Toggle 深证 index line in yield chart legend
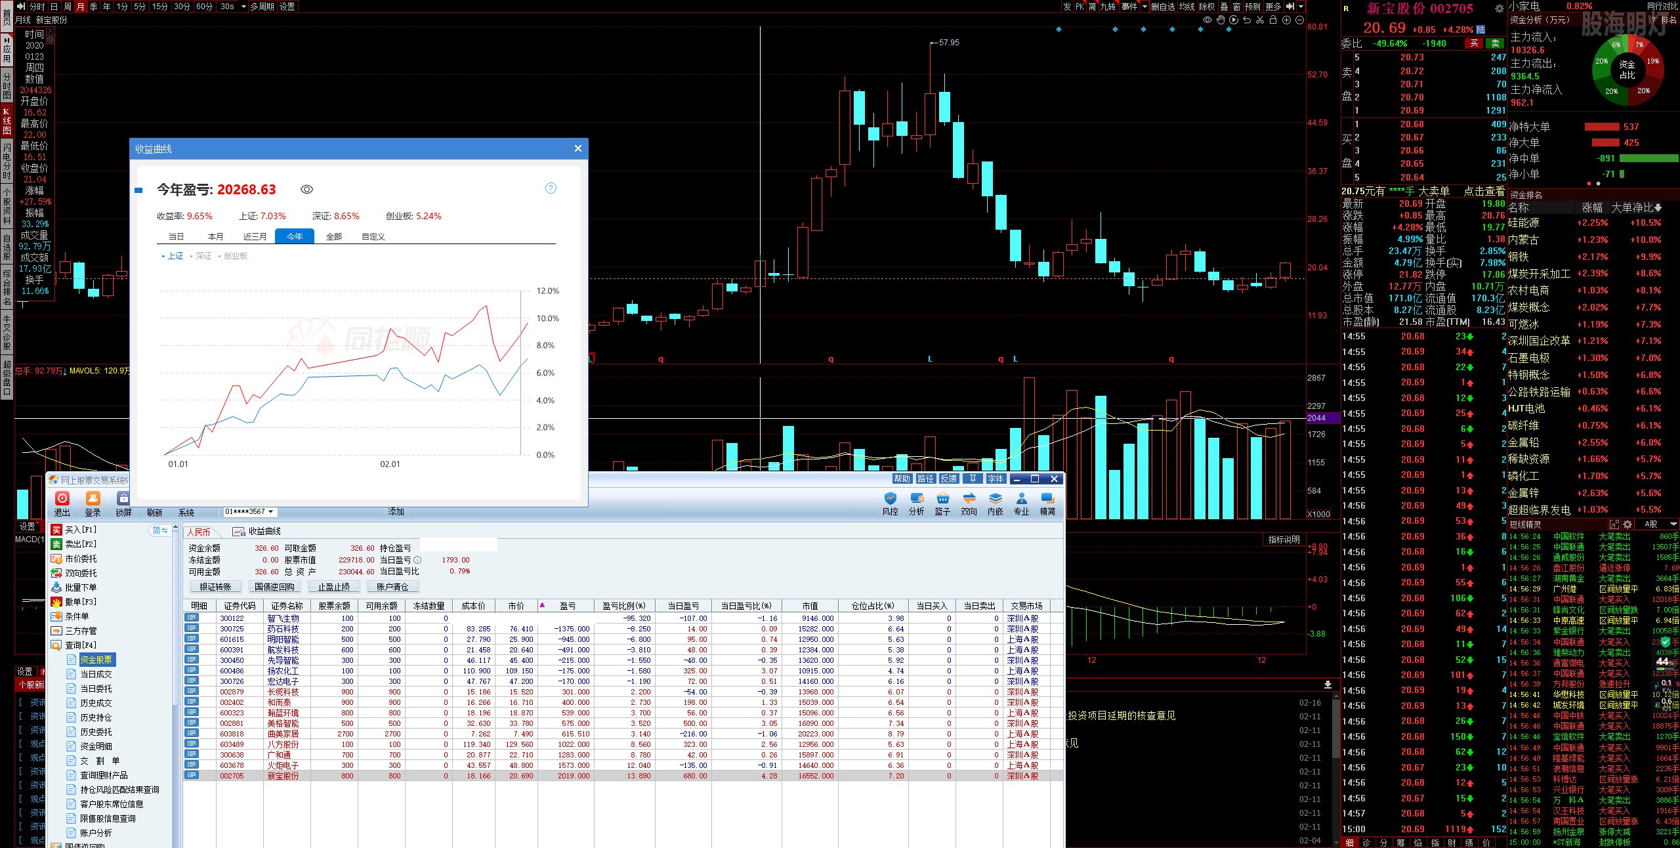The image size is (1680, 848). coord(201,256)
